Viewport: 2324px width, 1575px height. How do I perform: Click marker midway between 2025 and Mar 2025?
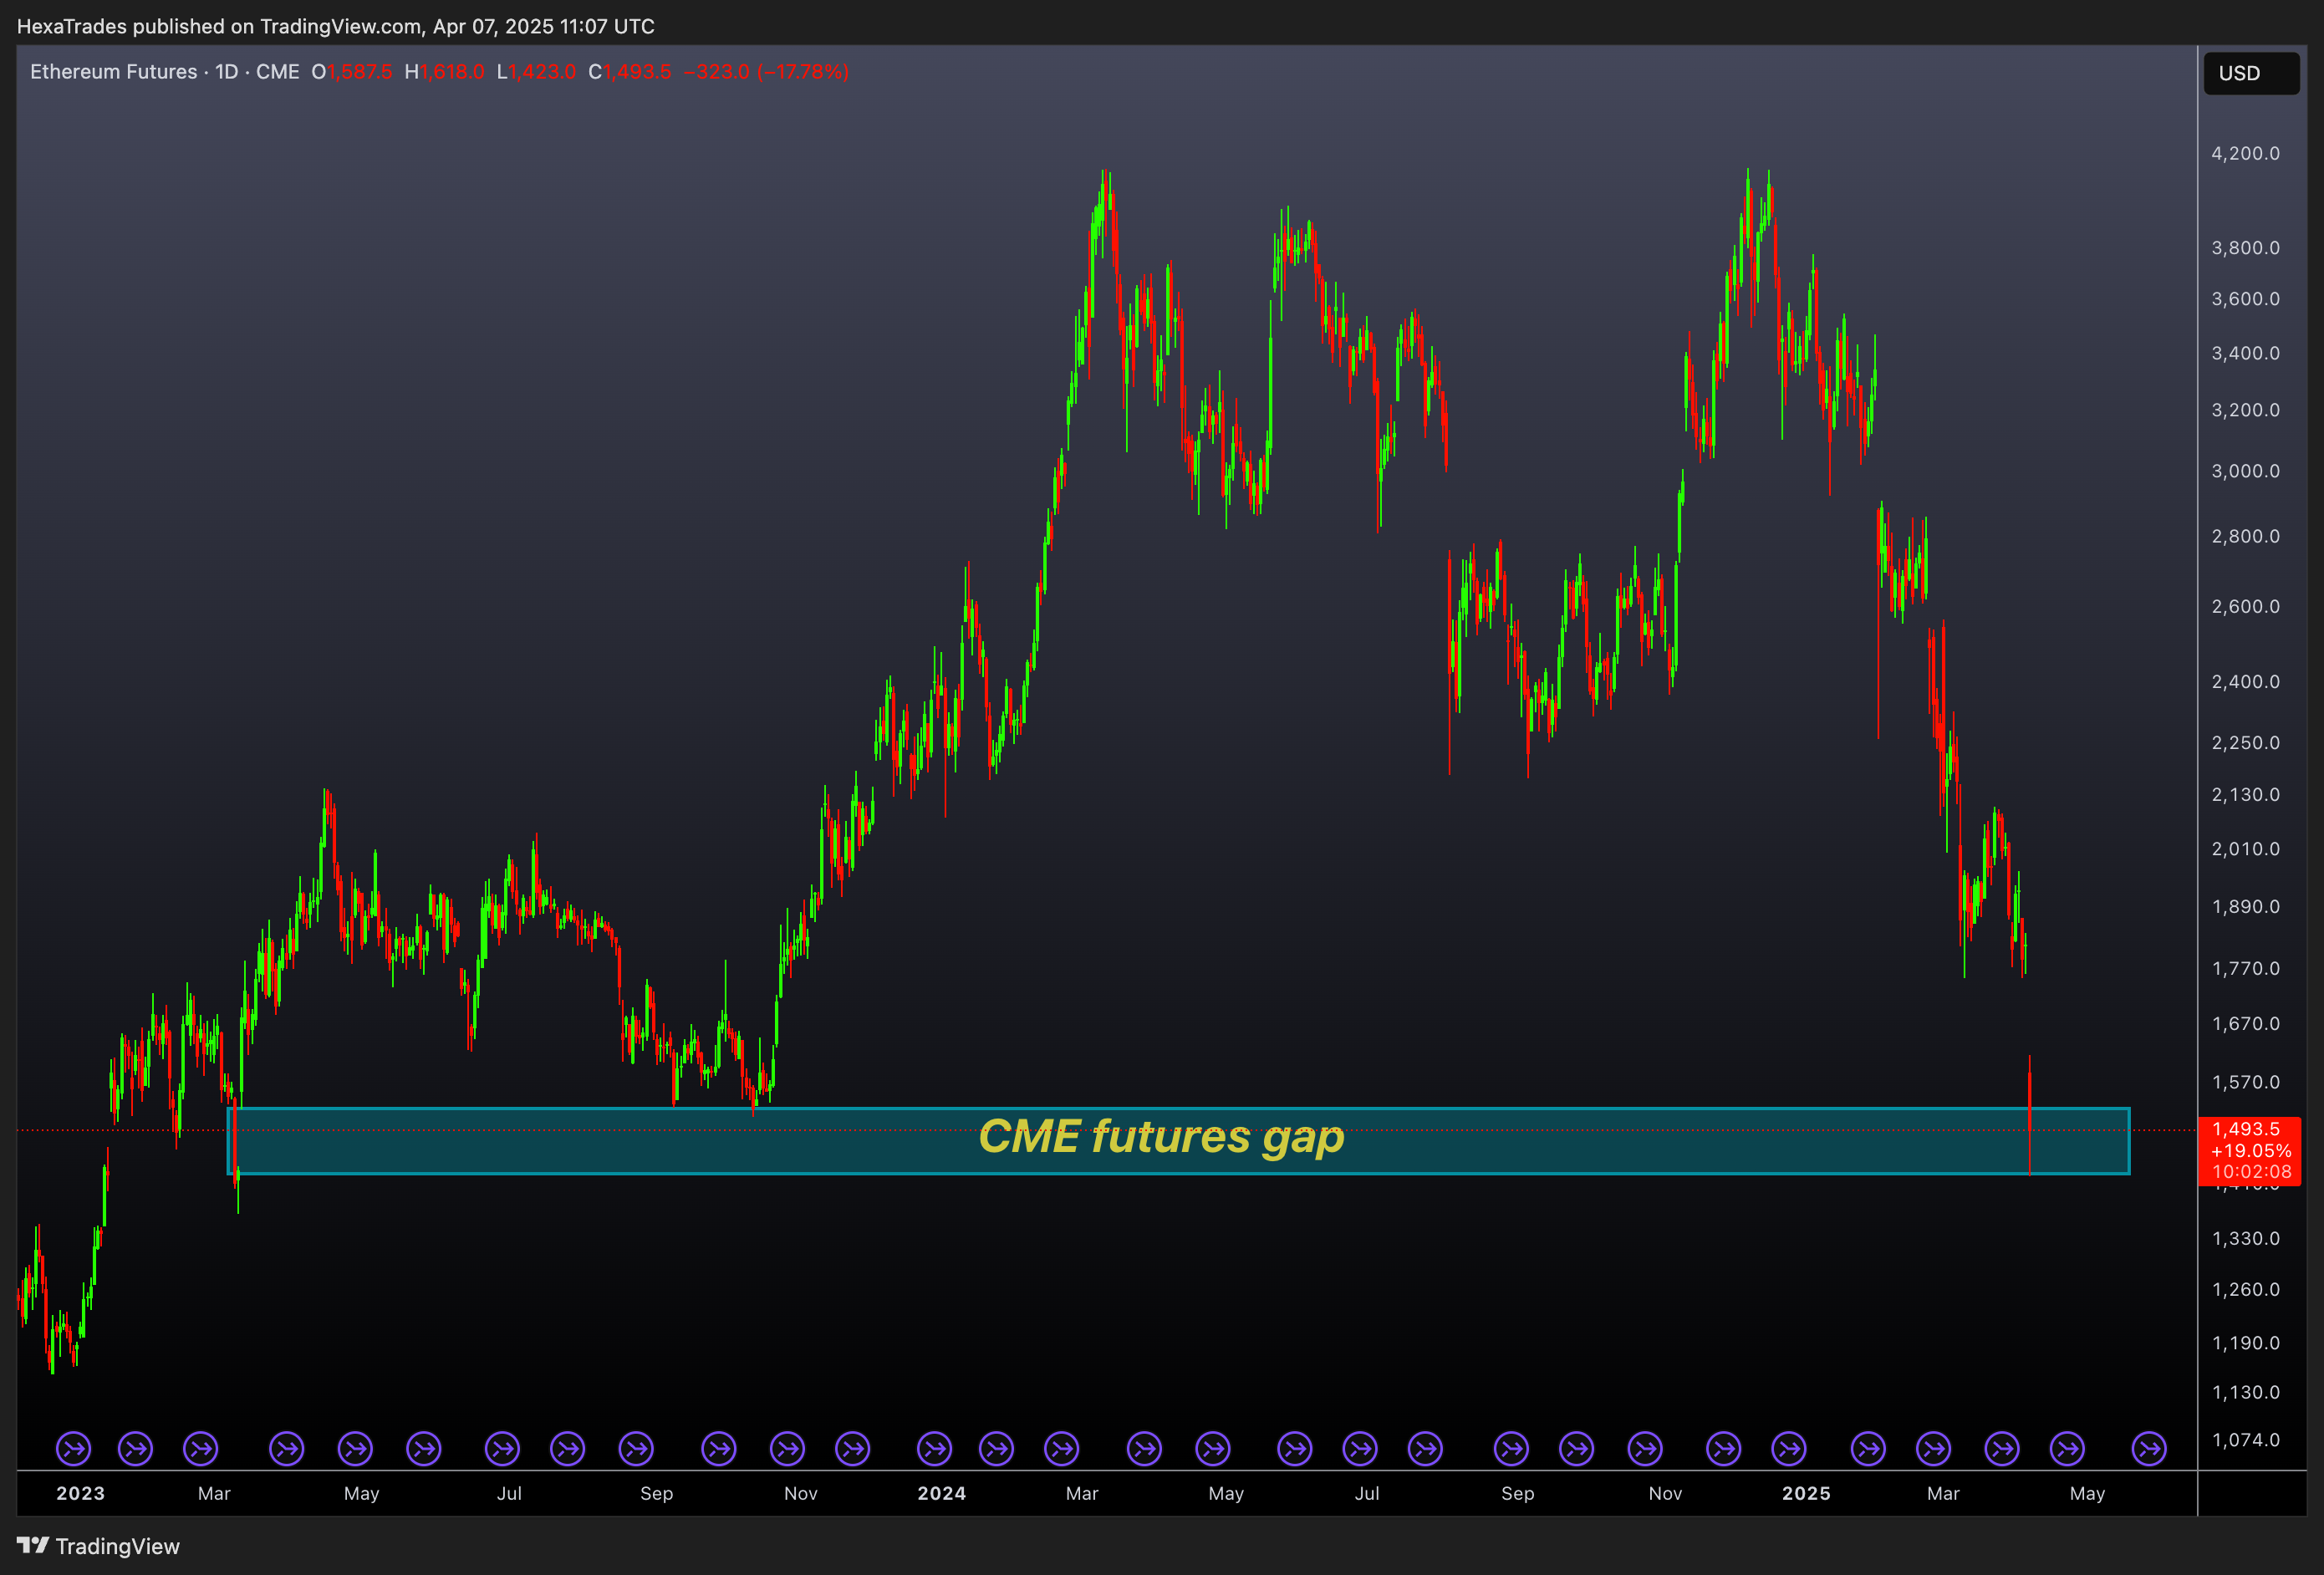pyautogui.click(x=1868, y=1448)
